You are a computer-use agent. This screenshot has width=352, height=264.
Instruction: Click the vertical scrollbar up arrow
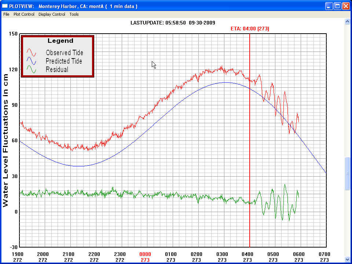point(347,22)
